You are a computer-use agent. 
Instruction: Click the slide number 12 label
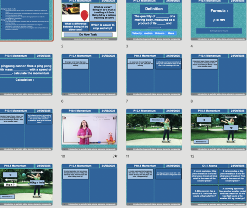(192, 156)
